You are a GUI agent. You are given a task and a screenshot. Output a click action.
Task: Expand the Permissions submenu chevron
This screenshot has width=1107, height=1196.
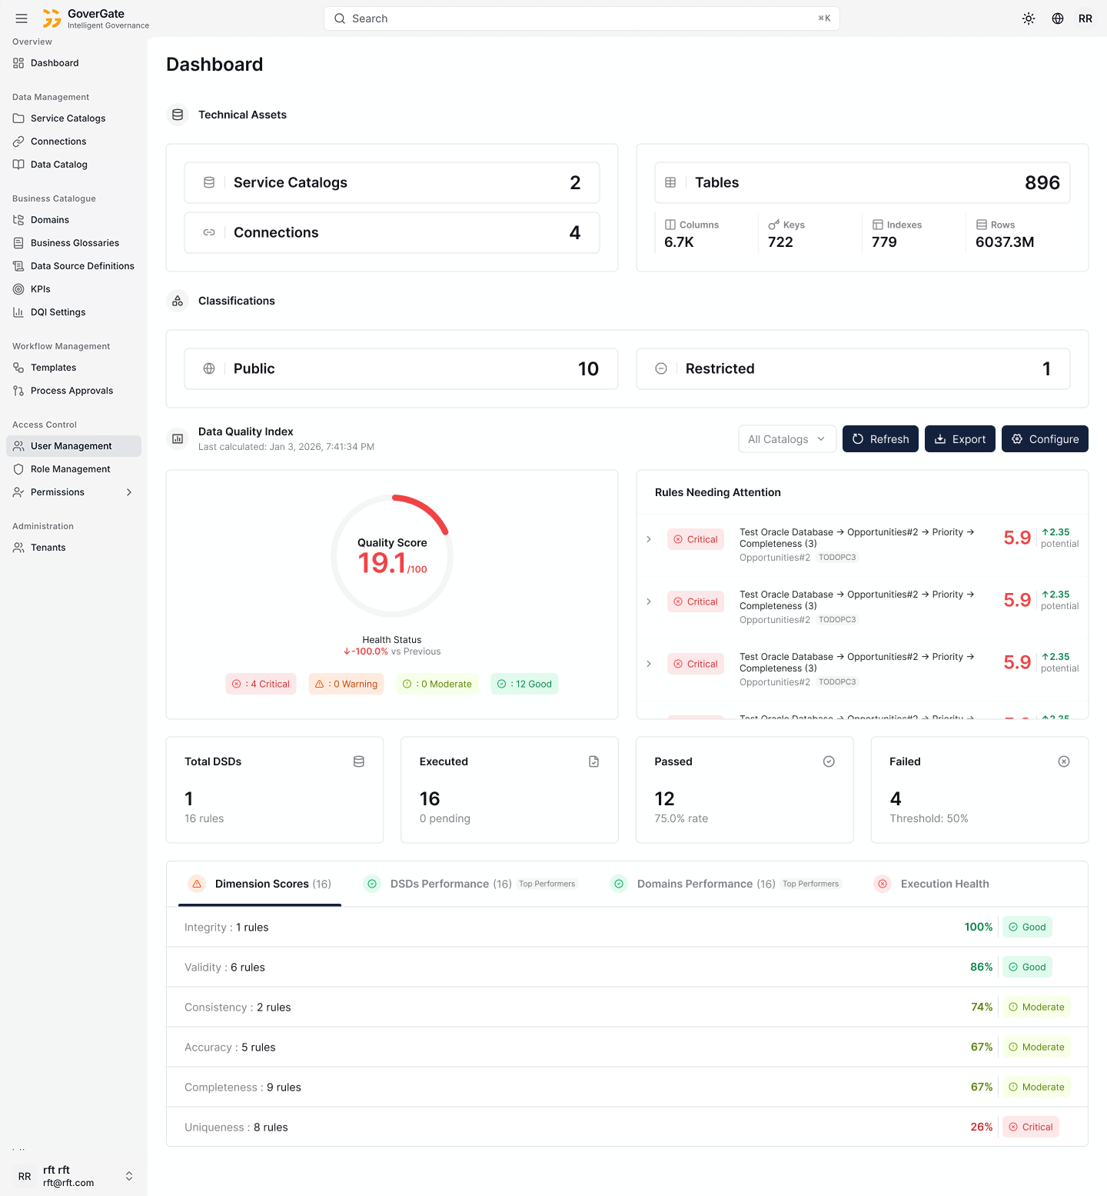coord(129,492)
